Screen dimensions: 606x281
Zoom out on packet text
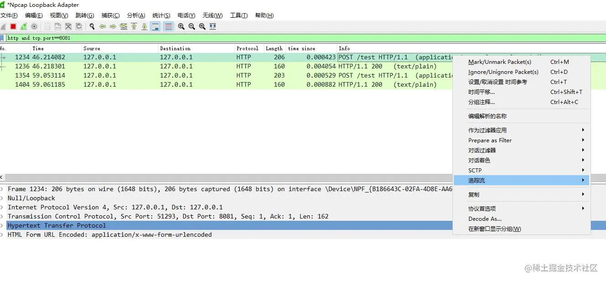coord(192,26)
